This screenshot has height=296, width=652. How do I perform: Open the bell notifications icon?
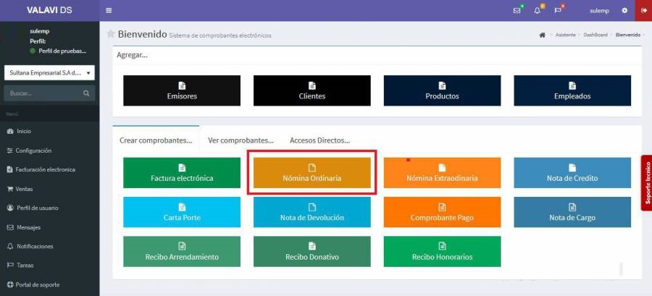pyautogui.click(x=538, y=10)
